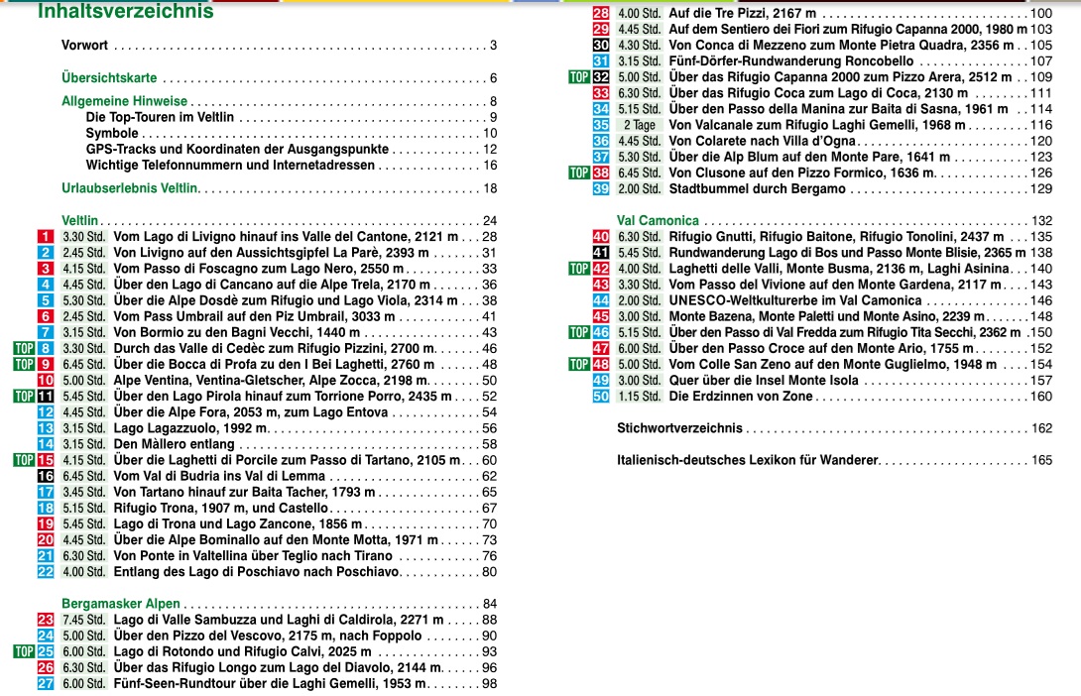Click the red tour number 23 badge

point(46,621)
